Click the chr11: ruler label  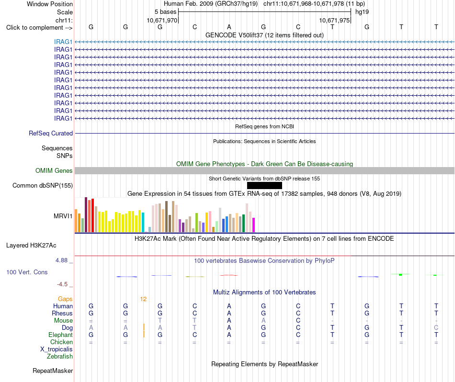[x=64, y=20]
